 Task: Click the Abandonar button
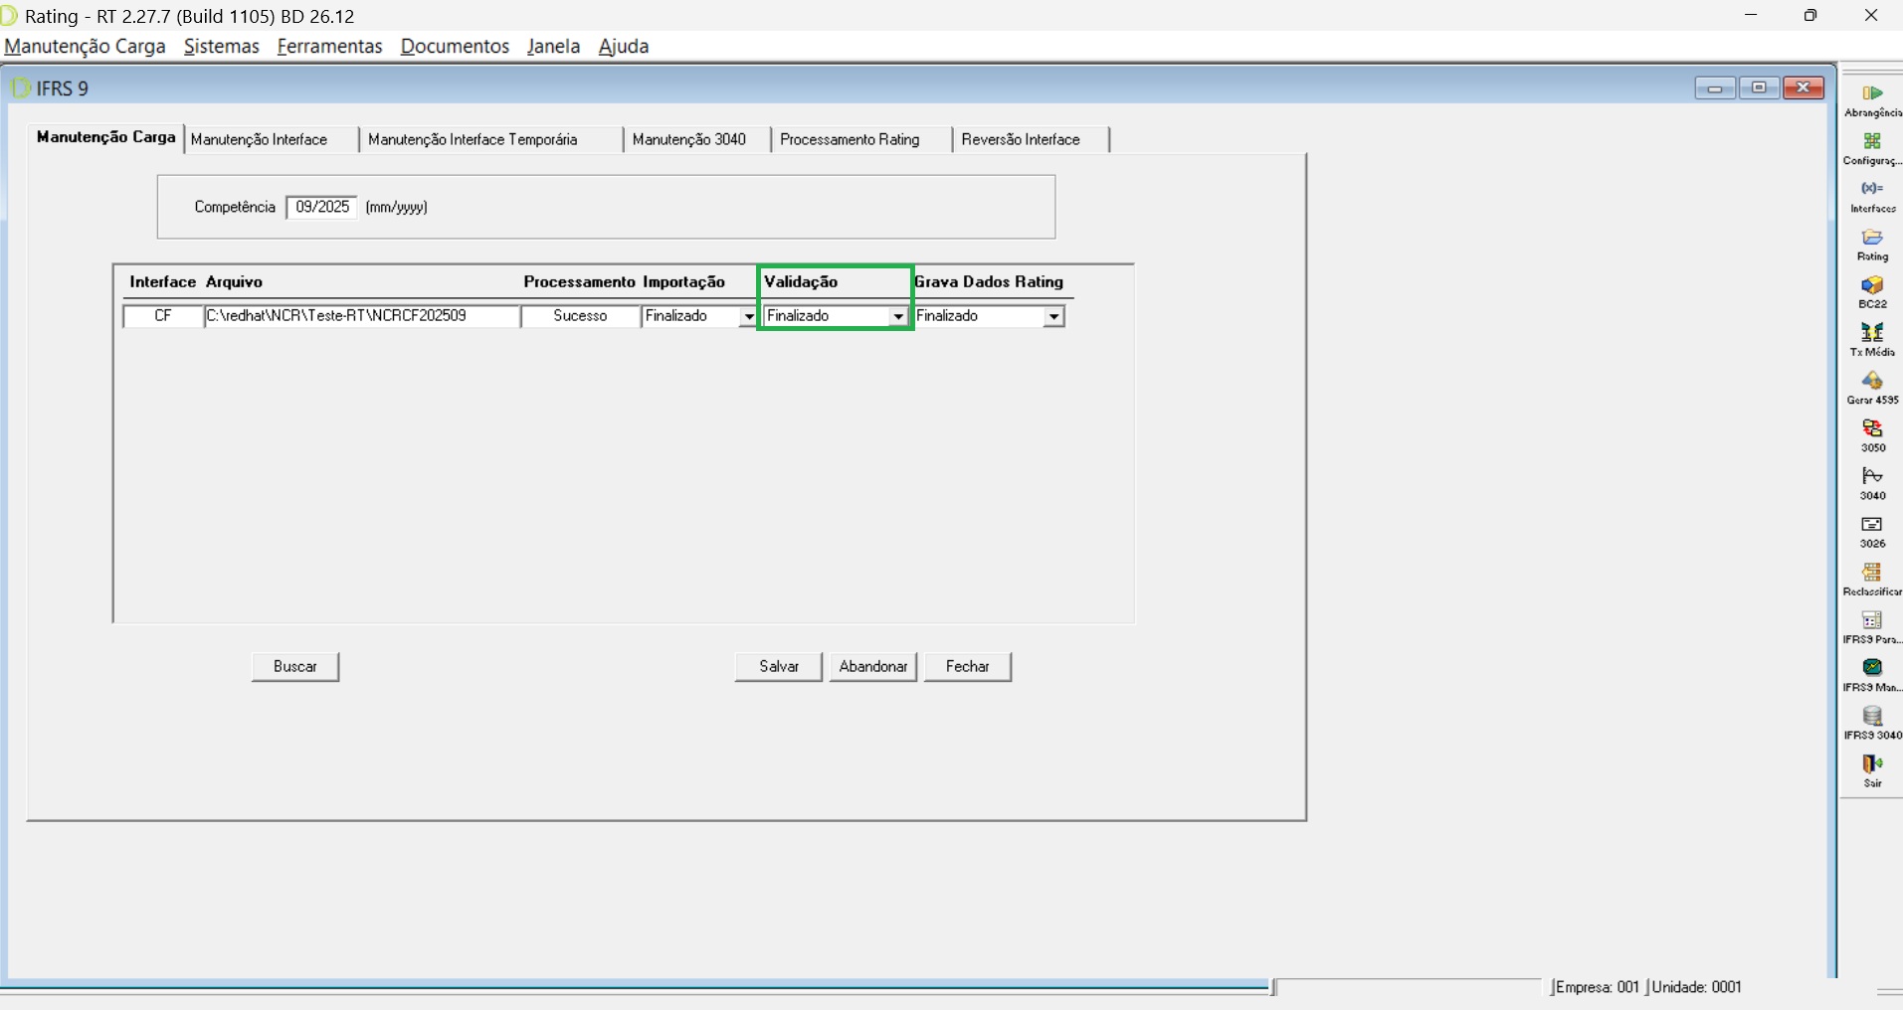click(x=873, y=666)
